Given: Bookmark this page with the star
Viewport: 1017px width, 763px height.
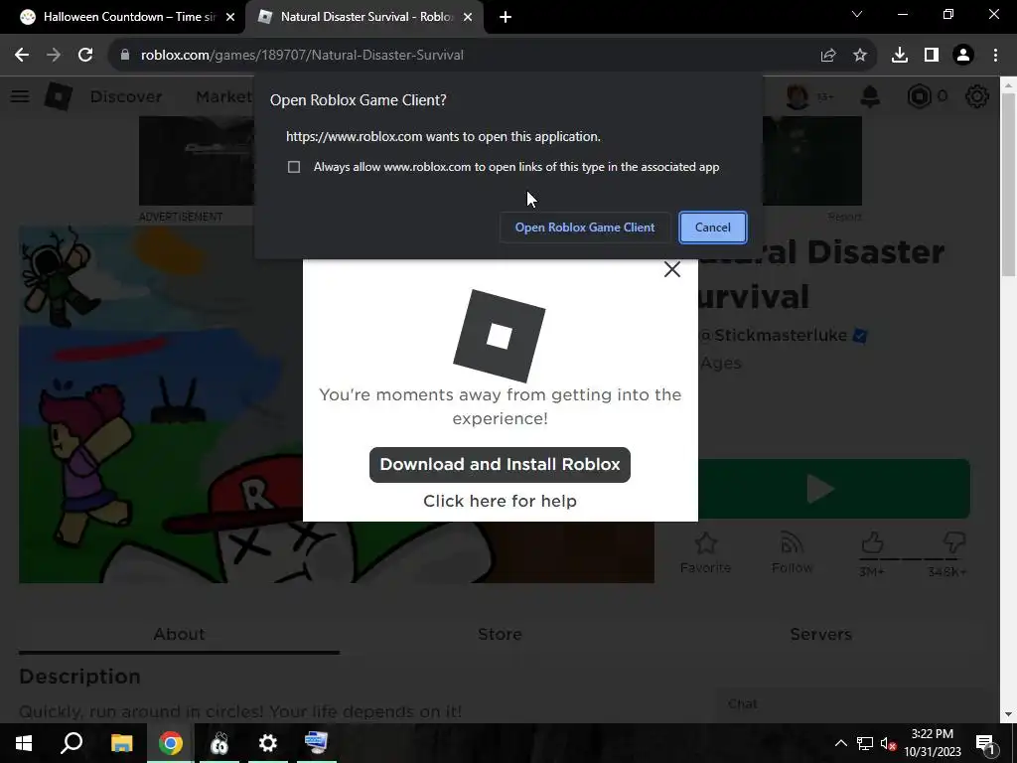Looking at the screenshot, I should [860, 56].
